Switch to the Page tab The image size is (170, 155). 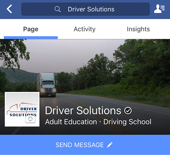[31, 29]
